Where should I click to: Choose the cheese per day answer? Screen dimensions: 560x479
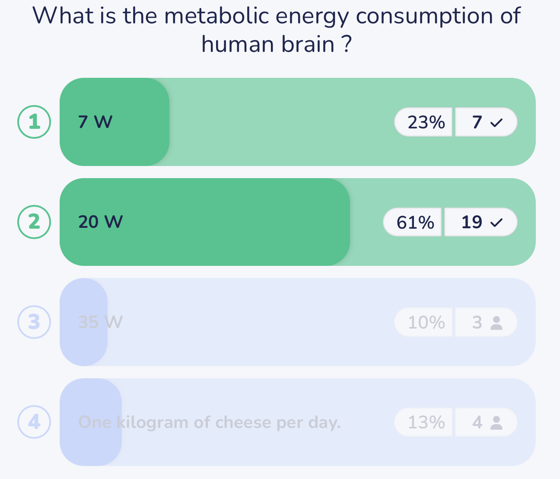[209, 422]
